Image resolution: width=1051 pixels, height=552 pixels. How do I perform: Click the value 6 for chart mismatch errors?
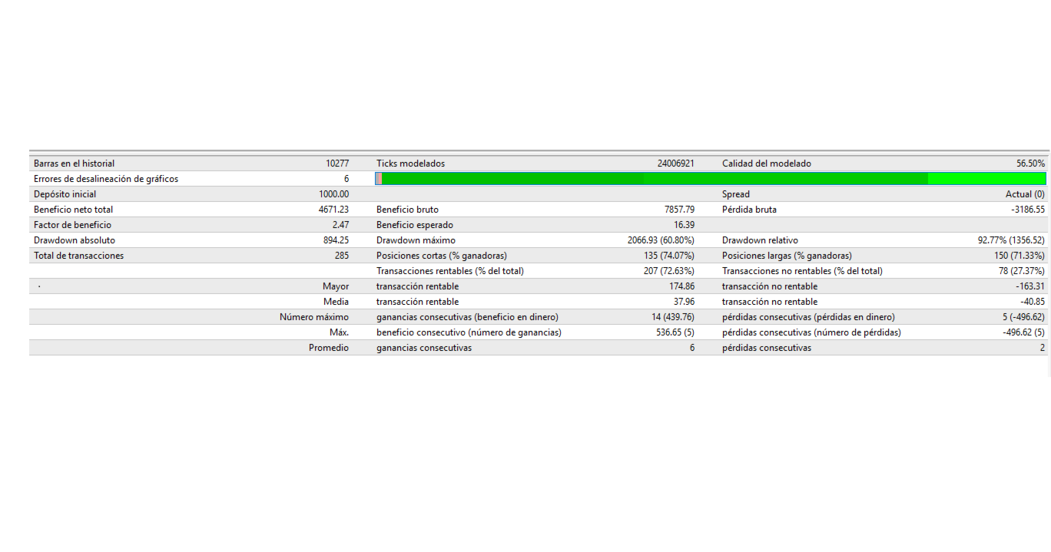[x=346, y=179]
